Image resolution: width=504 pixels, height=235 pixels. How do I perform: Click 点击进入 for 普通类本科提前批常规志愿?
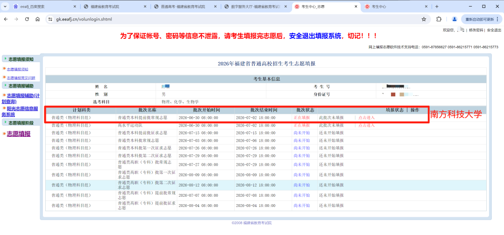tap(366, 118)
